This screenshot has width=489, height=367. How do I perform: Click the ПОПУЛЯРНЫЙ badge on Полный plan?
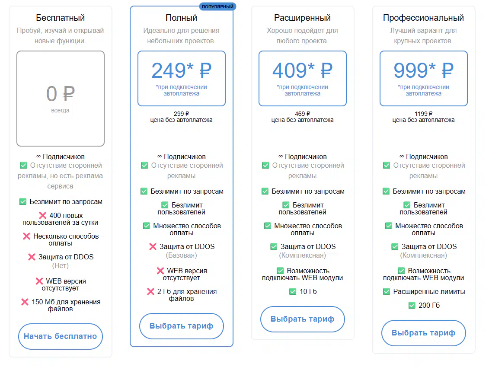click(217, 6)
